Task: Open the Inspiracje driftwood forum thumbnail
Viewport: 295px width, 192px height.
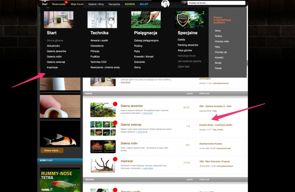Action: [x=103, y=165]
